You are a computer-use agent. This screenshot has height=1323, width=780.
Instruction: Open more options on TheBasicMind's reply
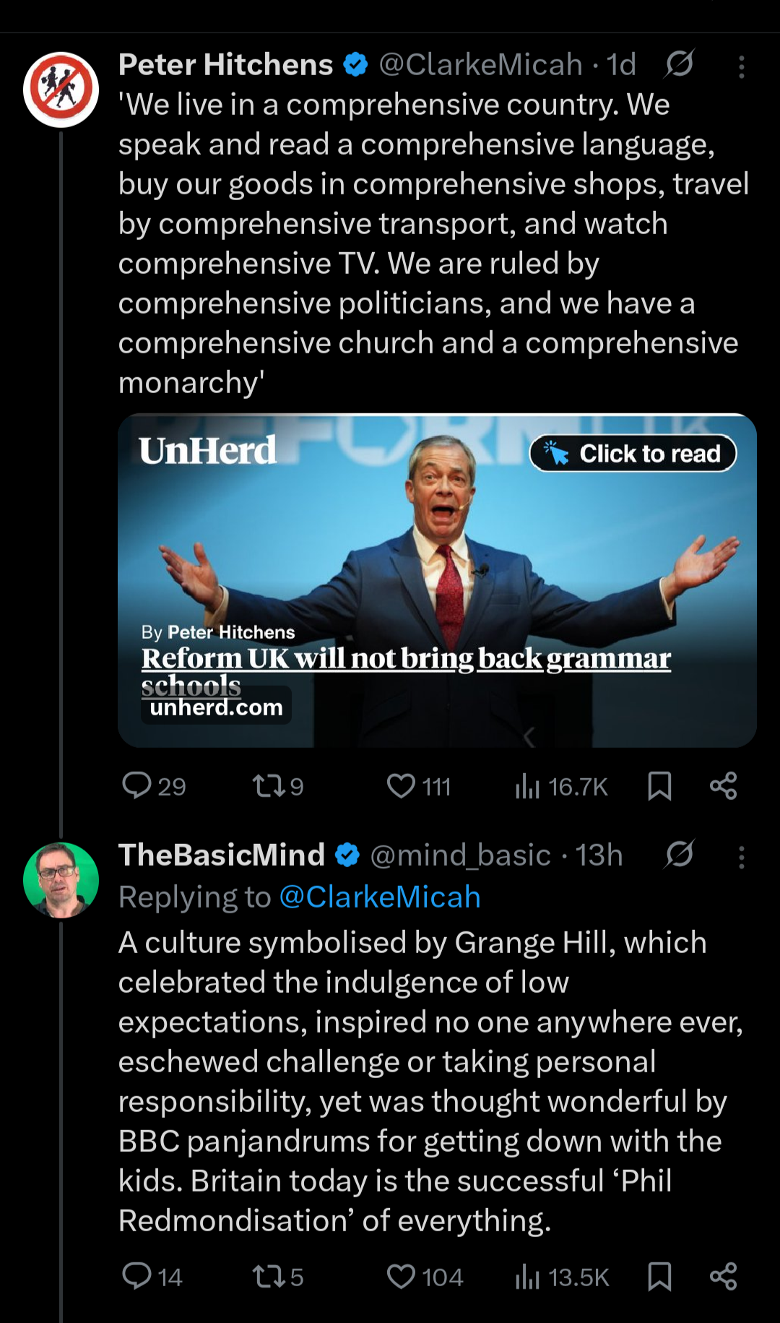pyautogui.click(x=741, y=857)
